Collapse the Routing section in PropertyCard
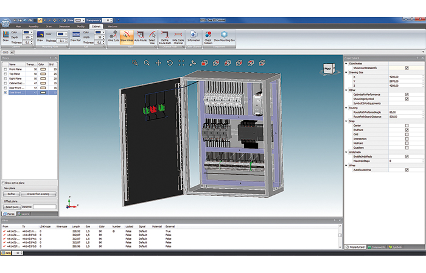 (346, 108)
